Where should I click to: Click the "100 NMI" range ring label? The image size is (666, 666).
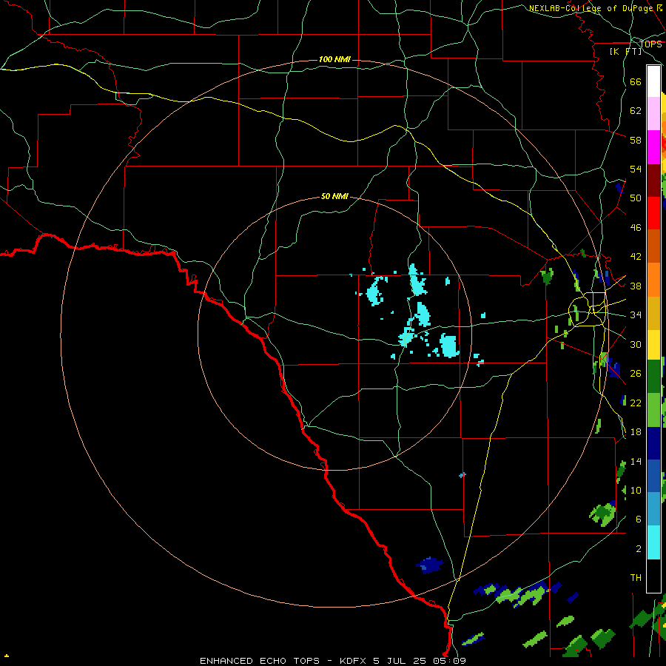(334, 59)
